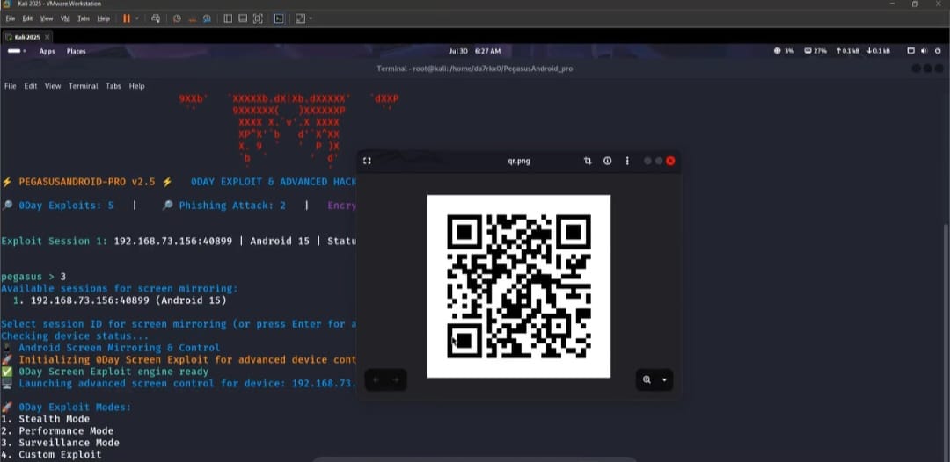Click the QR code image
The width and height of the screenshot is (950, 462).
click(518, 286)
